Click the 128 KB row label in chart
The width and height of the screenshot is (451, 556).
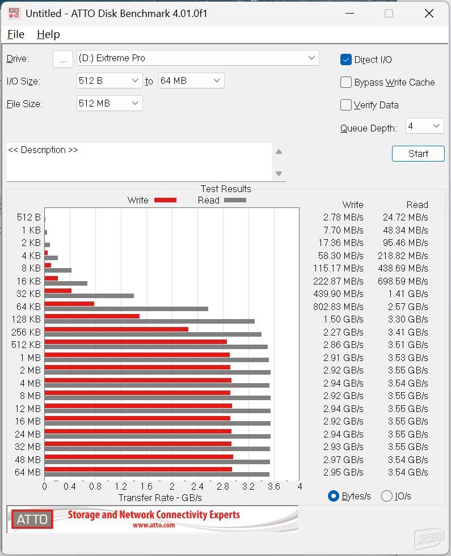tap(26, 320)
